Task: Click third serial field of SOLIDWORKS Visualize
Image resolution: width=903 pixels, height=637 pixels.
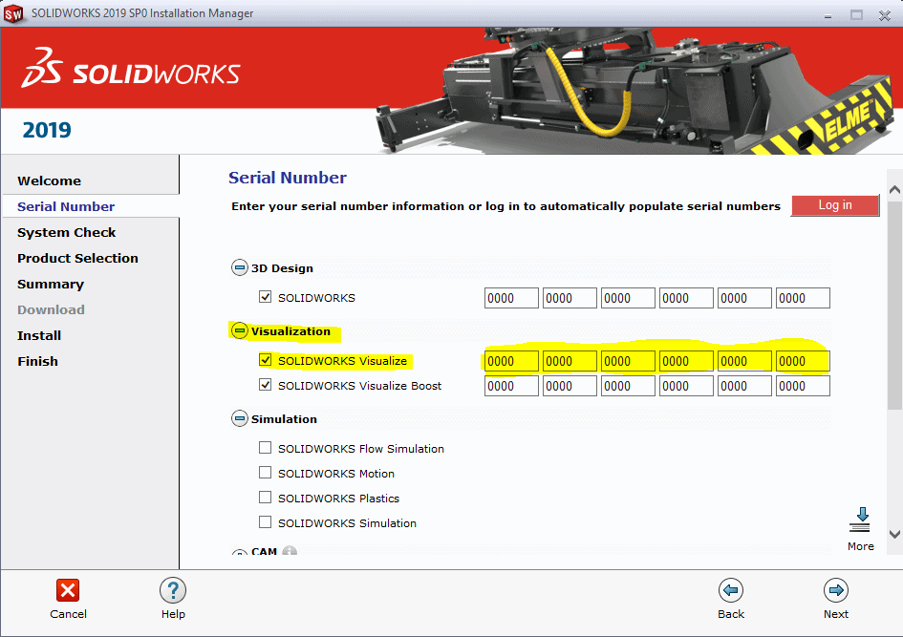Action: click(628, 361)
